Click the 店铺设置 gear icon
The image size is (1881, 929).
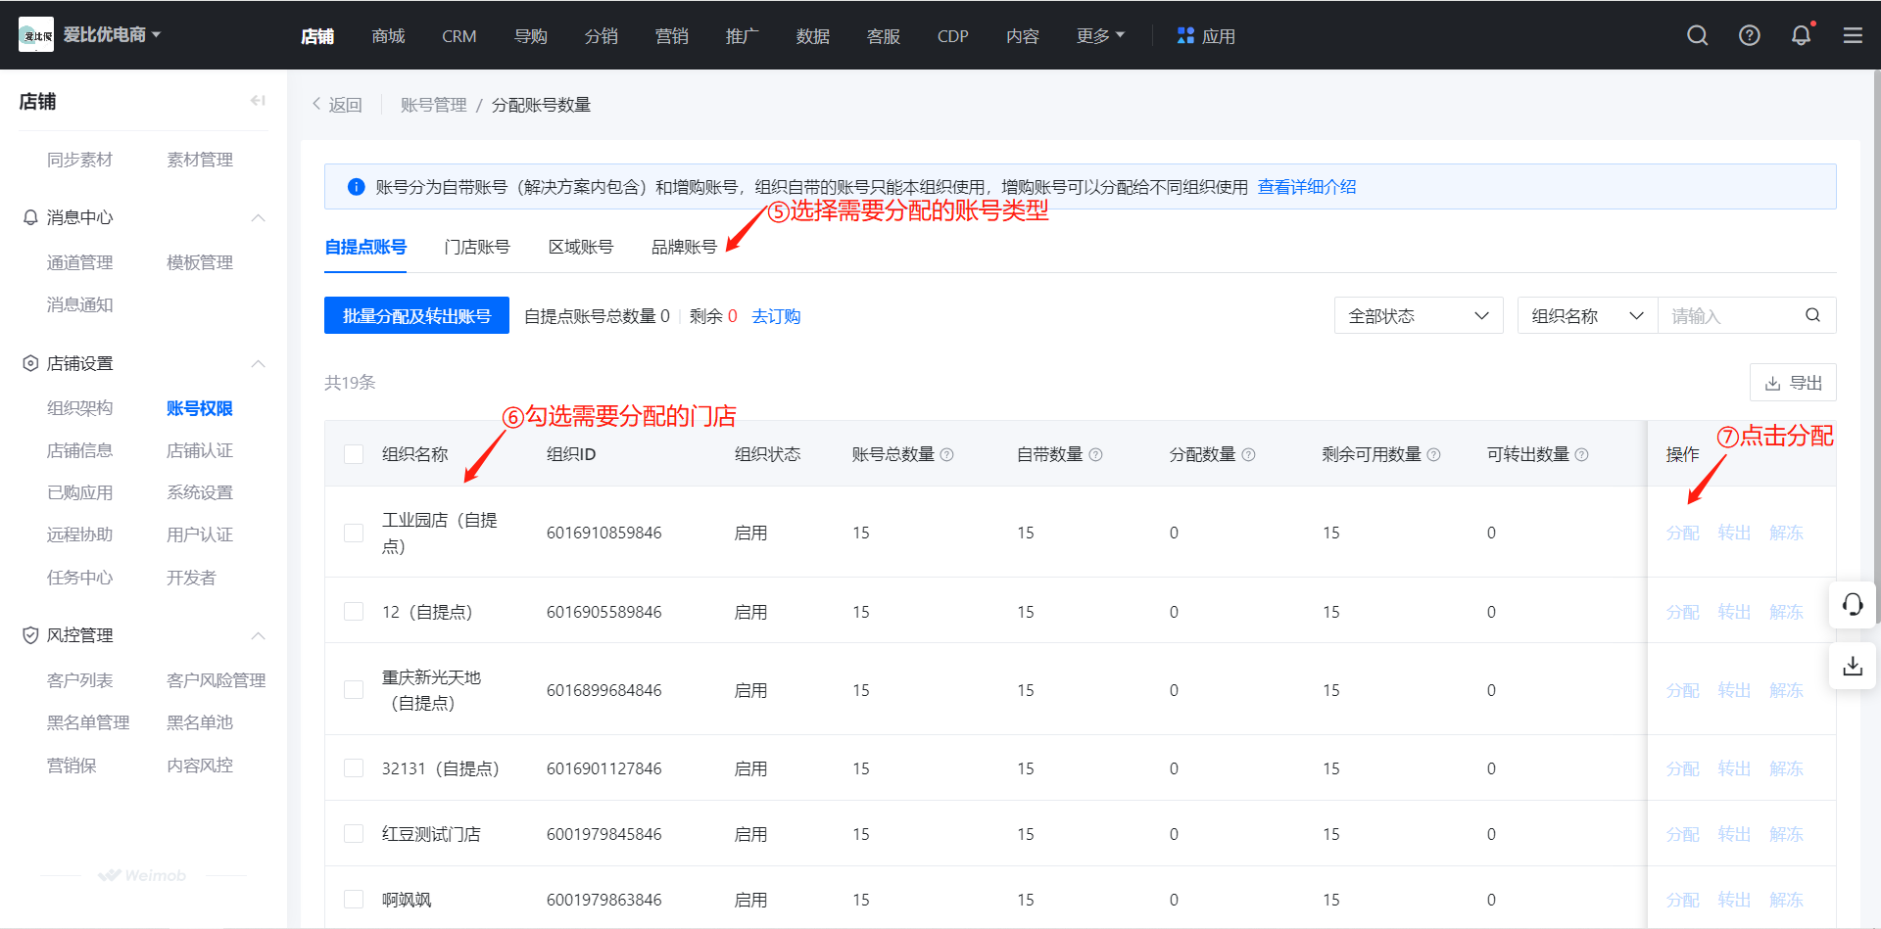[x=30, y=363]
